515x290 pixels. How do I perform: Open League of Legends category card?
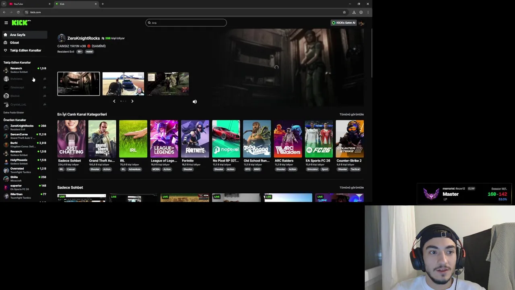[164, 139]
